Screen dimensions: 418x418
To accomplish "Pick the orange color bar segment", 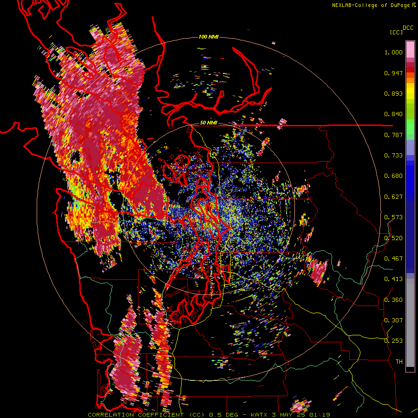I will [x=410, y=80].
